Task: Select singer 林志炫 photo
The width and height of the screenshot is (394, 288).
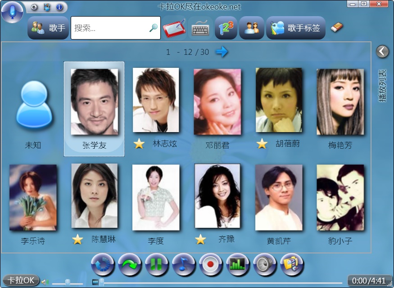Action: (156, 100)
